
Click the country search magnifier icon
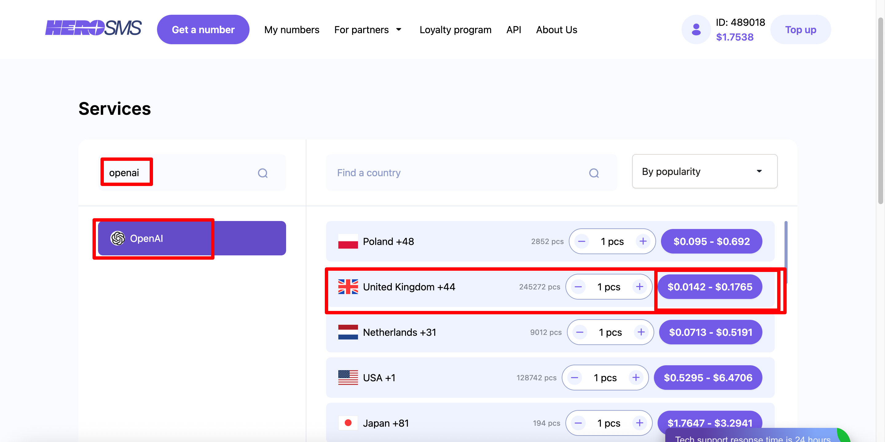click(x=594, y=173)
